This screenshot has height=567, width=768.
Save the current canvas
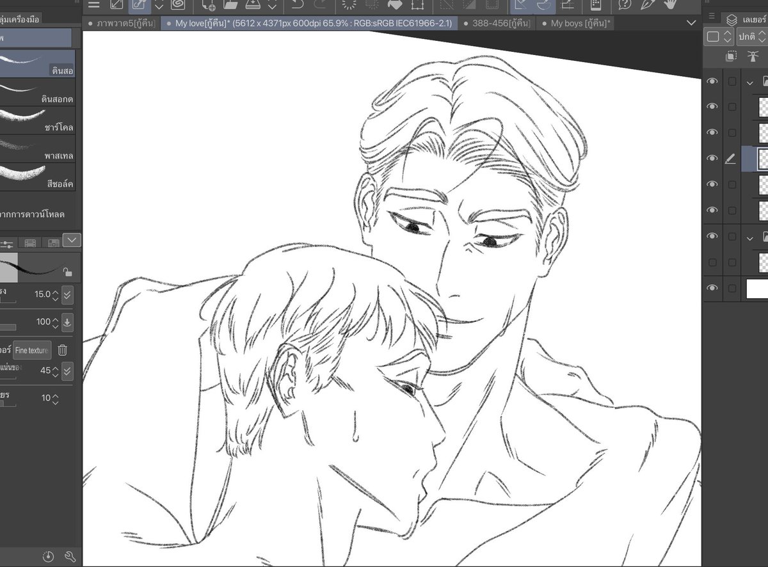coord(253,4)
